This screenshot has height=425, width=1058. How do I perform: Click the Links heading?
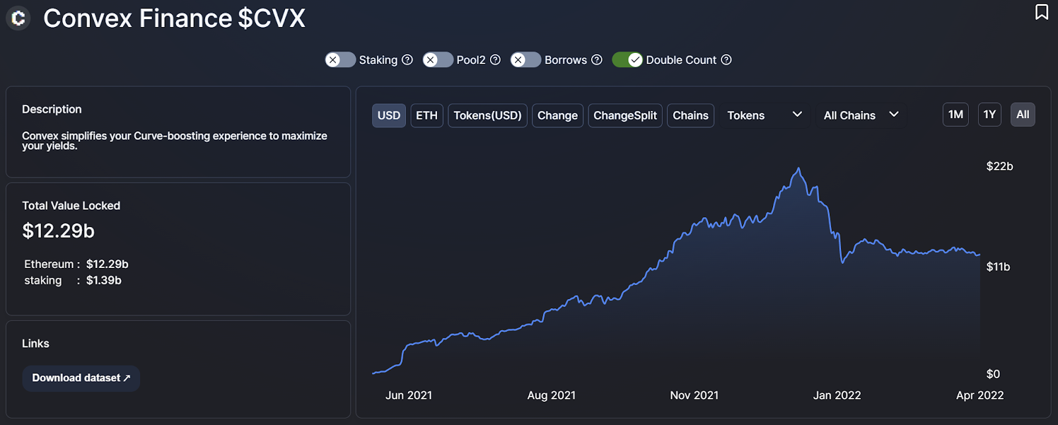(35, 343)
